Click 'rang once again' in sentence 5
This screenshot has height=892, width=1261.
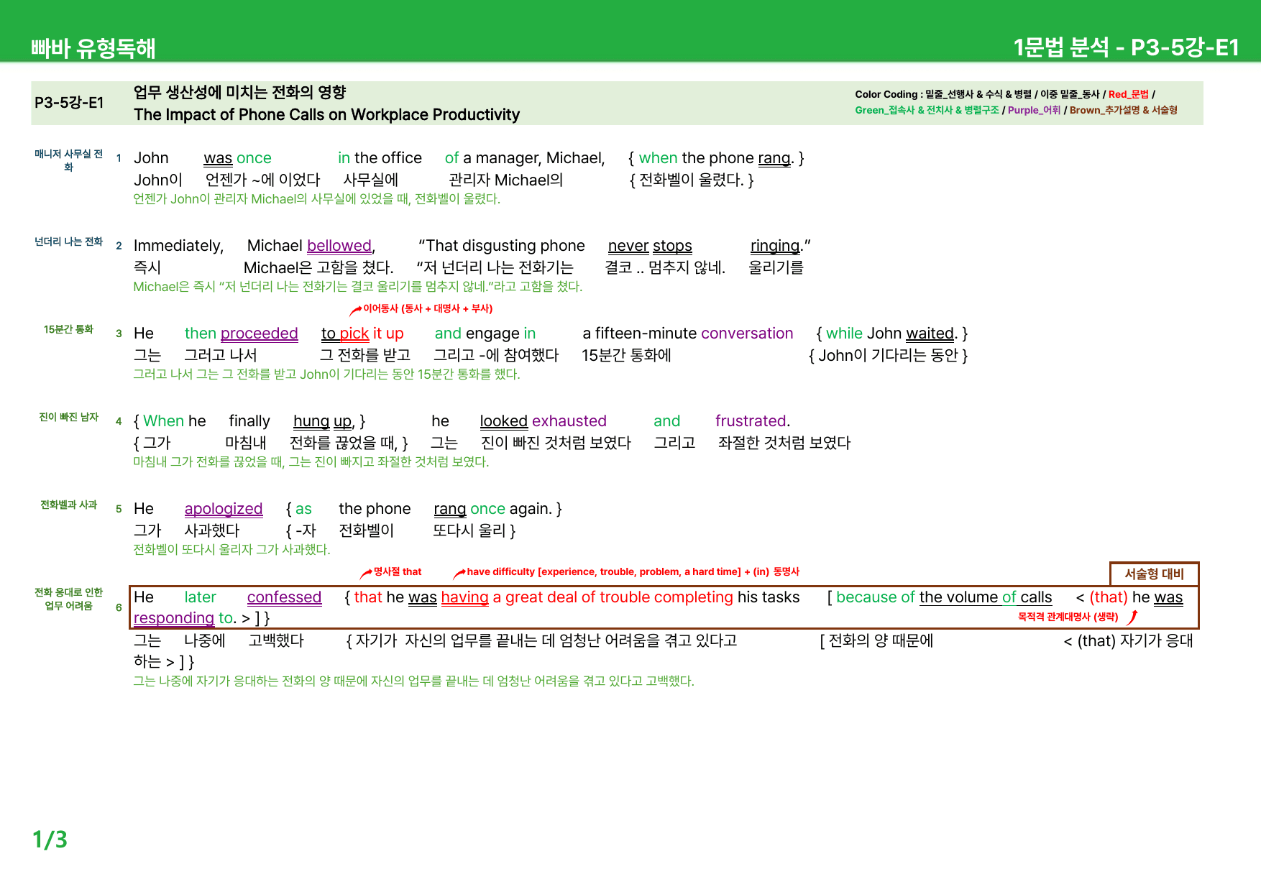[x=492, y=509]
